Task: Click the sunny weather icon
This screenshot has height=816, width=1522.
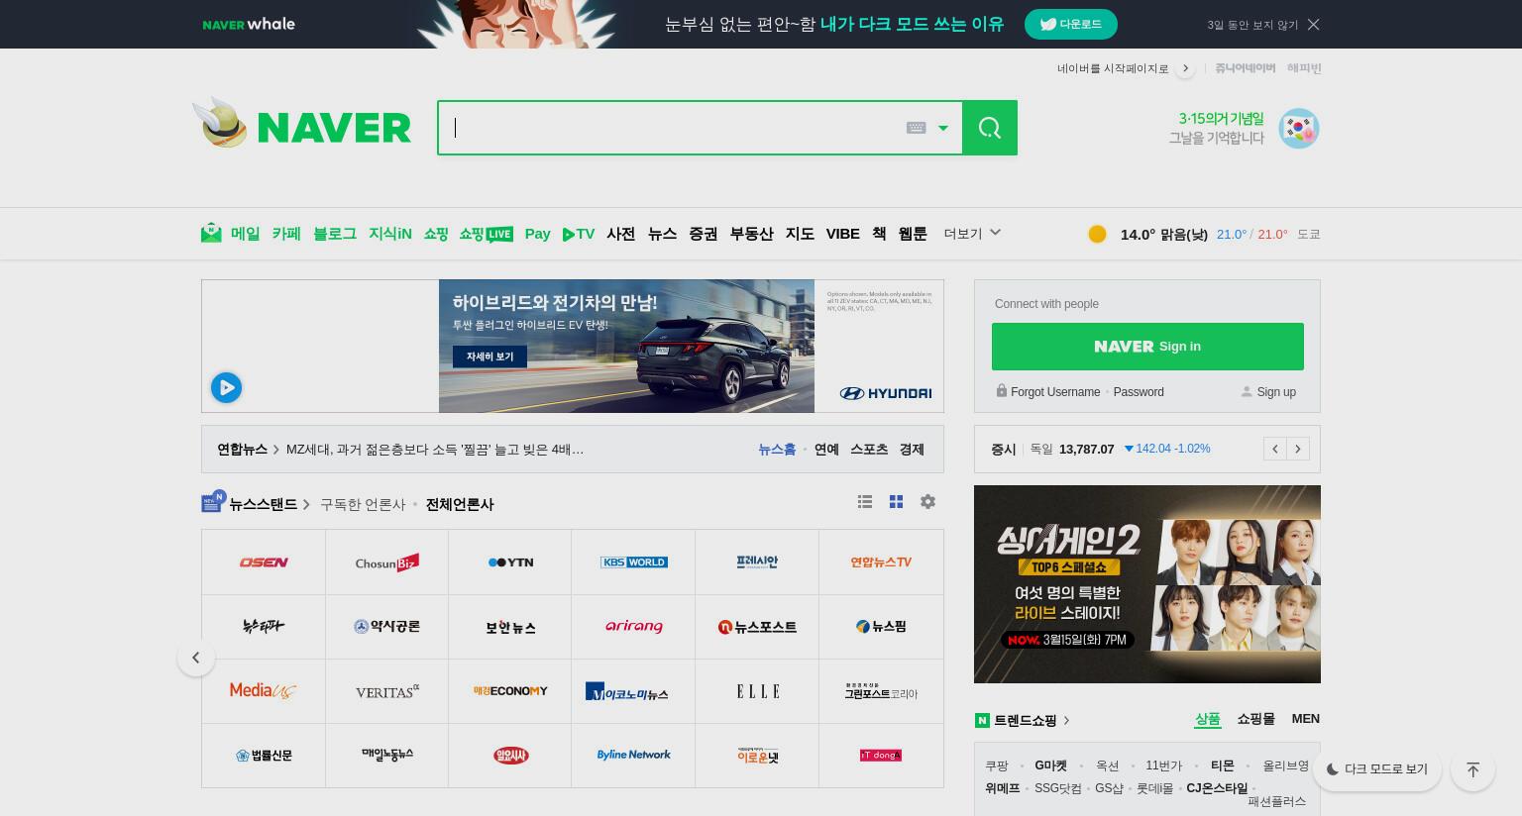Action: [1097, 234]
